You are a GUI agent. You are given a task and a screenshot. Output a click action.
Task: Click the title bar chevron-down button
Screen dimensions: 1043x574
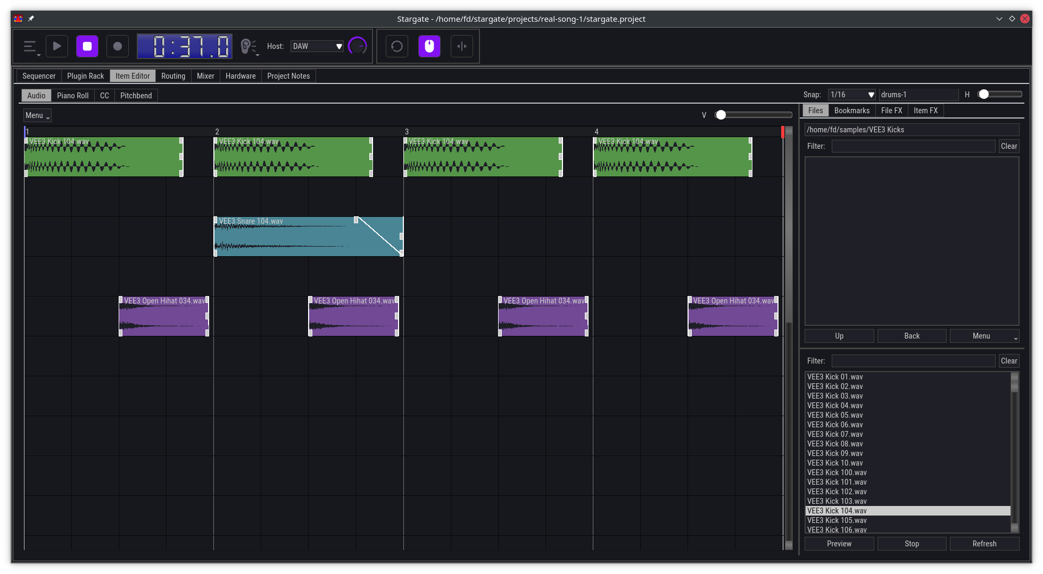(999, 19)
